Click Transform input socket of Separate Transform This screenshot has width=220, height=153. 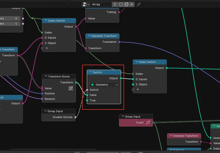[85, 48]
